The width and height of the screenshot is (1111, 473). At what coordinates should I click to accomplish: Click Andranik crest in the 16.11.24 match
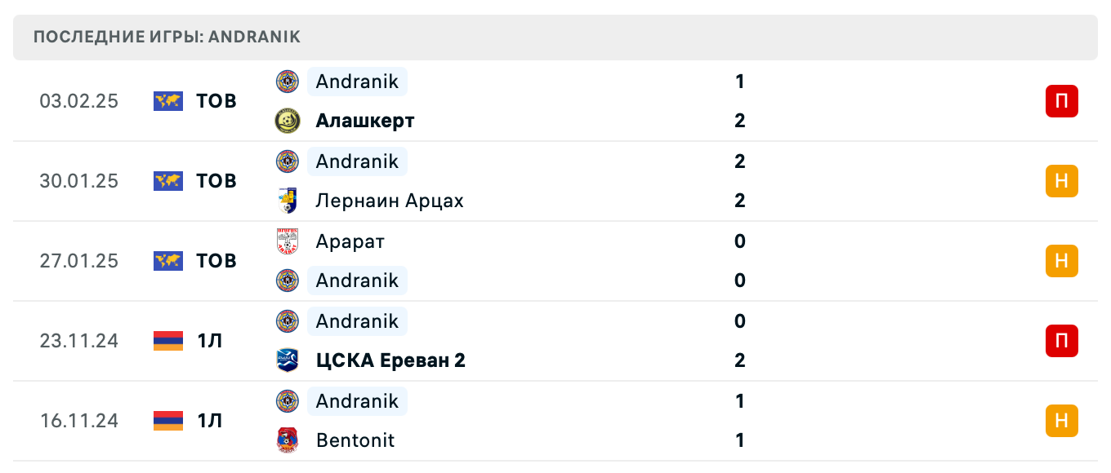(288, 401)
